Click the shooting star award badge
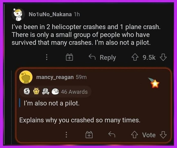Screen dimensions: 177x148 tap(154, 83)
